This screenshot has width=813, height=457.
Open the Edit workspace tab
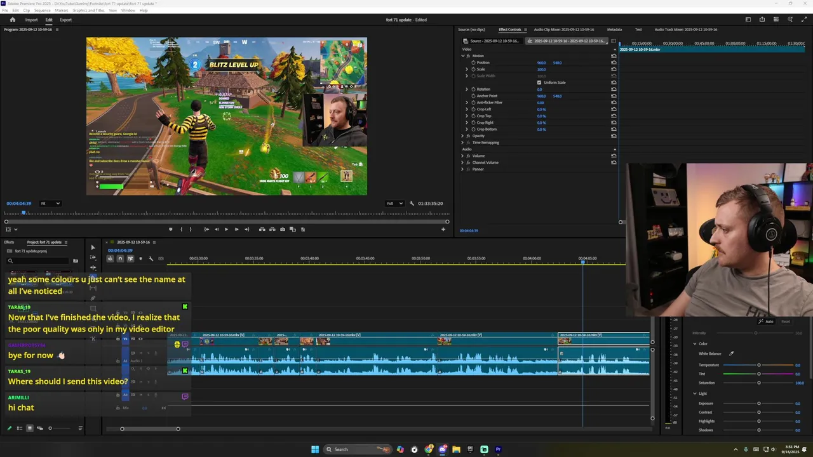click(49, 20)
